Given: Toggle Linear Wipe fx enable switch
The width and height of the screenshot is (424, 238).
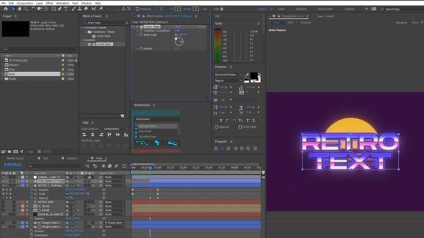Looking at the screenshot, I should [x=137, y=26].
